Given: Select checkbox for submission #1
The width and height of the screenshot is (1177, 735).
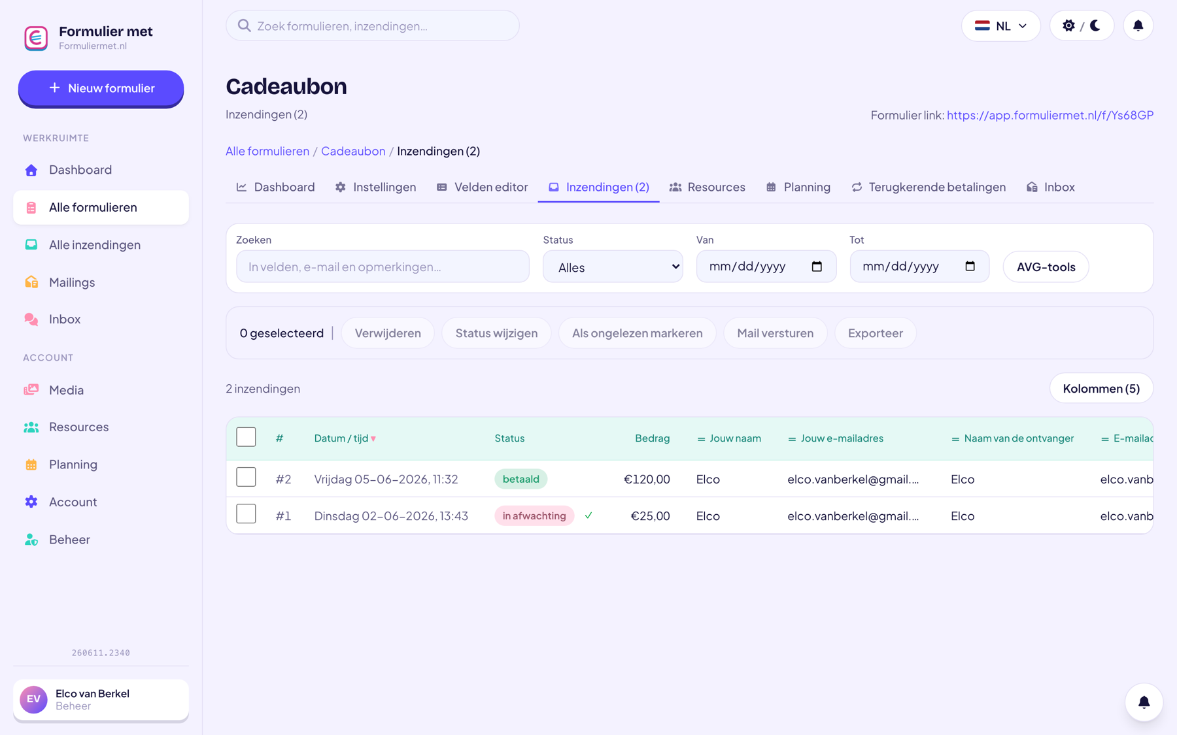Looking at the screenshot, I should [x=246, y=514].
